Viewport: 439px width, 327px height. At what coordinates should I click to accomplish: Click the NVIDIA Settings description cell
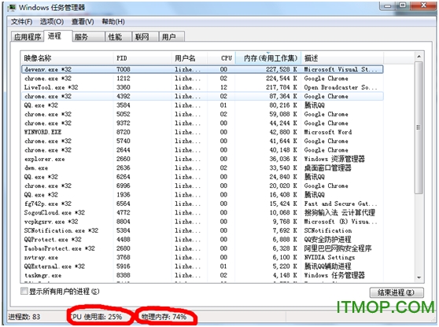coord(330,257)
